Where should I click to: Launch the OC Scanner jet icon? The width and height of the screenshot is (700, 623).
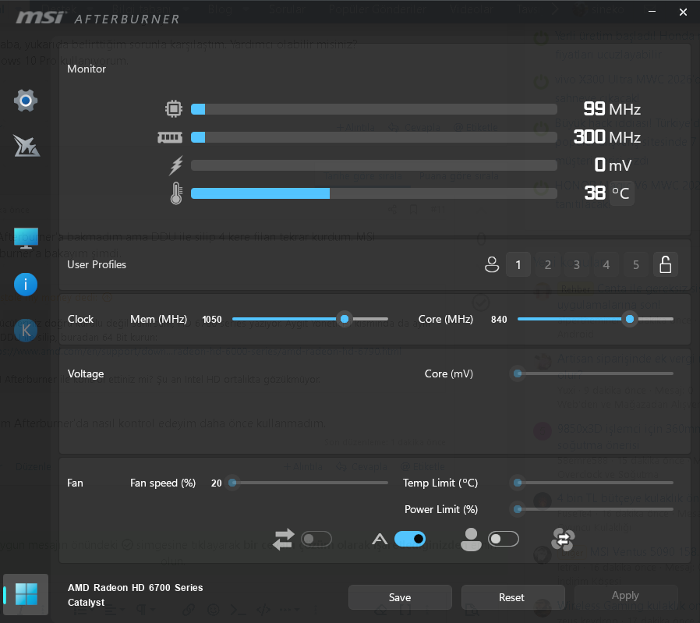[x=26, y=146]
